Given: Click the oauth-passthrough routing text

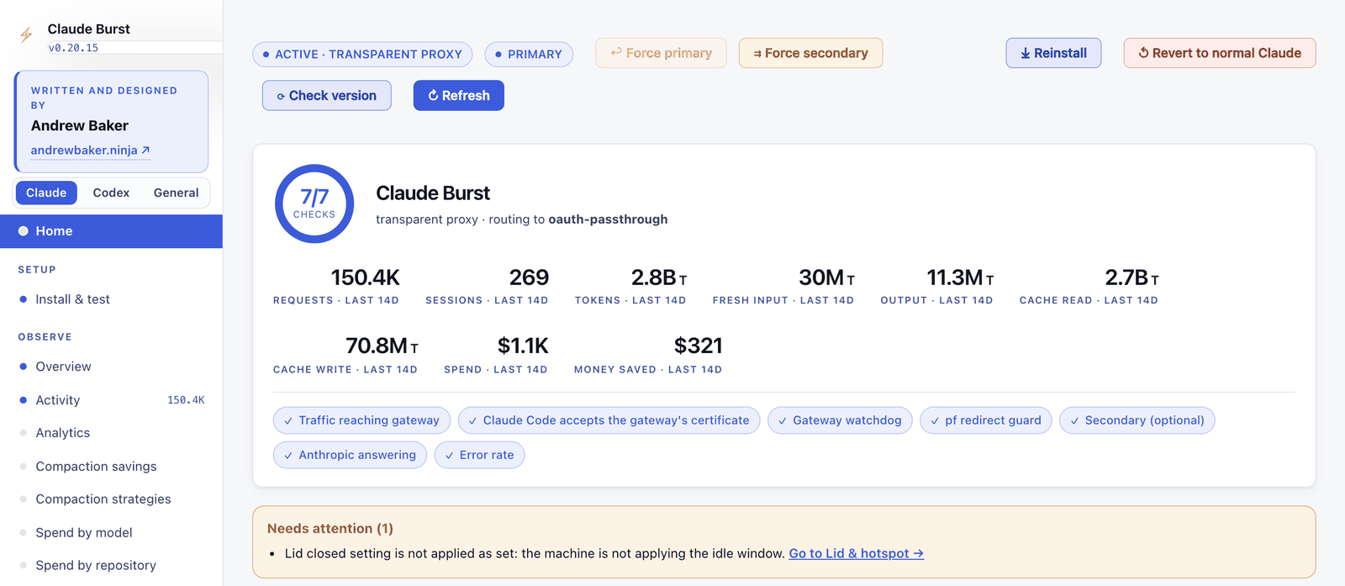Looking at the screenshot, I should pos(608,219).
